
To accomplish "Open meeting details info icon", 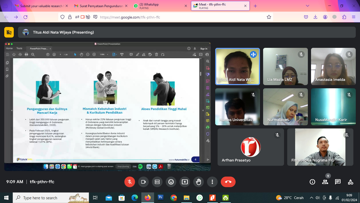I will pos(312,182).
